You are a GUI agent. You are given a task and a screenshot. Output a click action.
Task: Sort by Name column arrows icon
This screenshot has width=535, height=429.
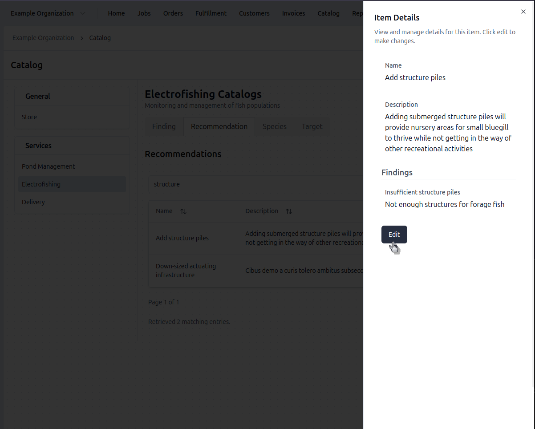(x=183, y=211)
